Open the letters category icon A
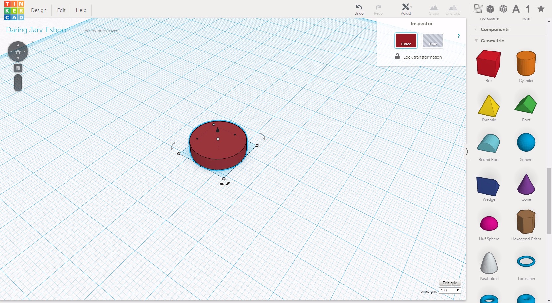This screenshot has width=552, height=303. [516, 9]
